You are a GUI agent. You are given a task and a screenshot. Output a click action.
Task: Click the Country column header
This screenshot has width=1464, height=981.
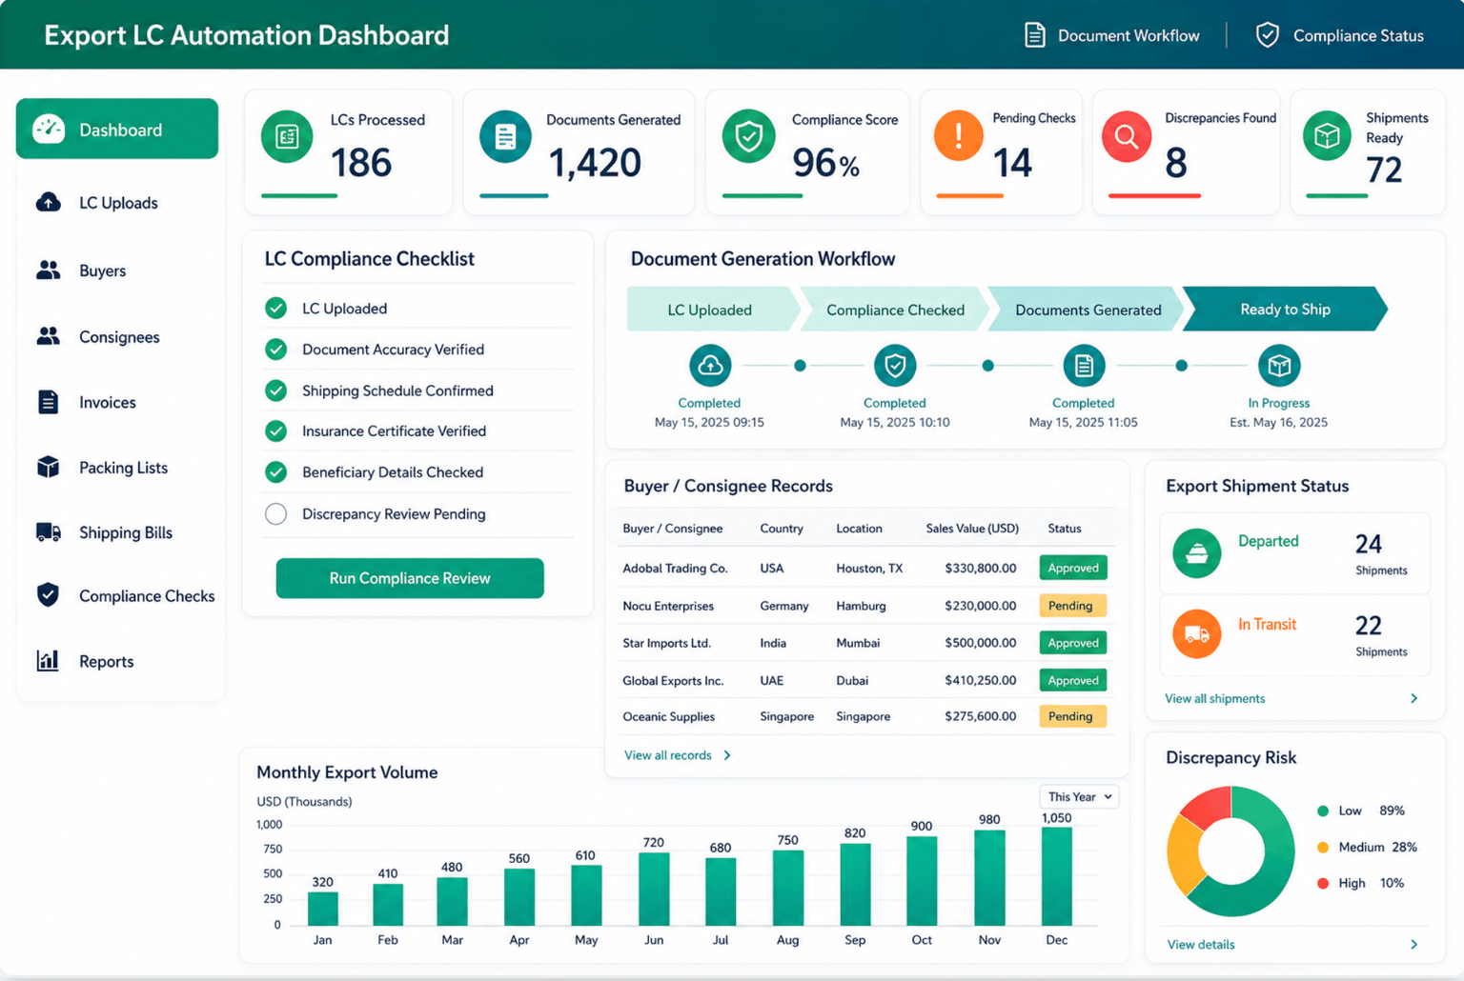click(782, 529)
